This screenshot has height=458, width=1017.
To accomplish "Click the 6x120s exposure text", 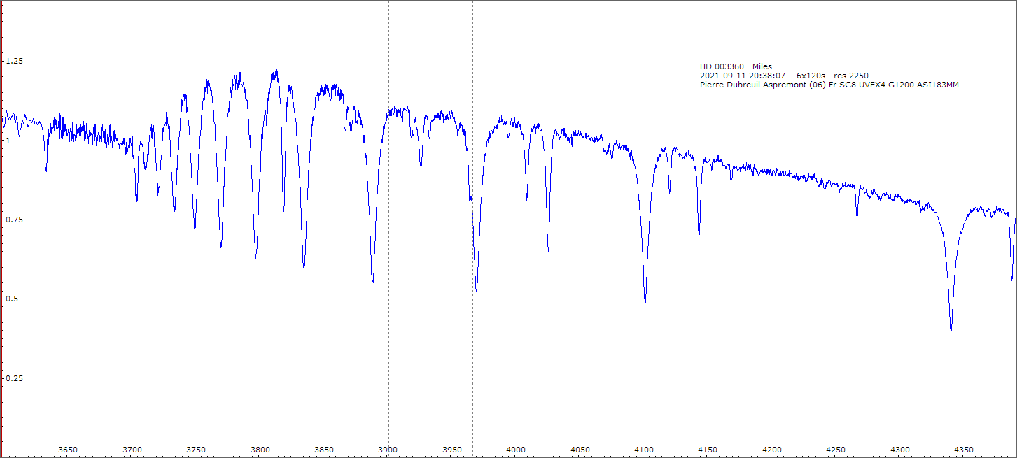I will click(x=811, y=76).
